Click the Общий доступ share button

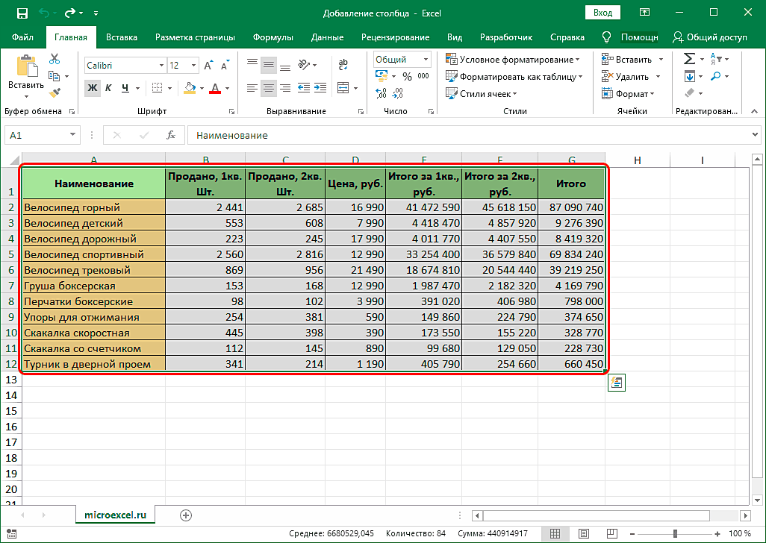(709, 37)
